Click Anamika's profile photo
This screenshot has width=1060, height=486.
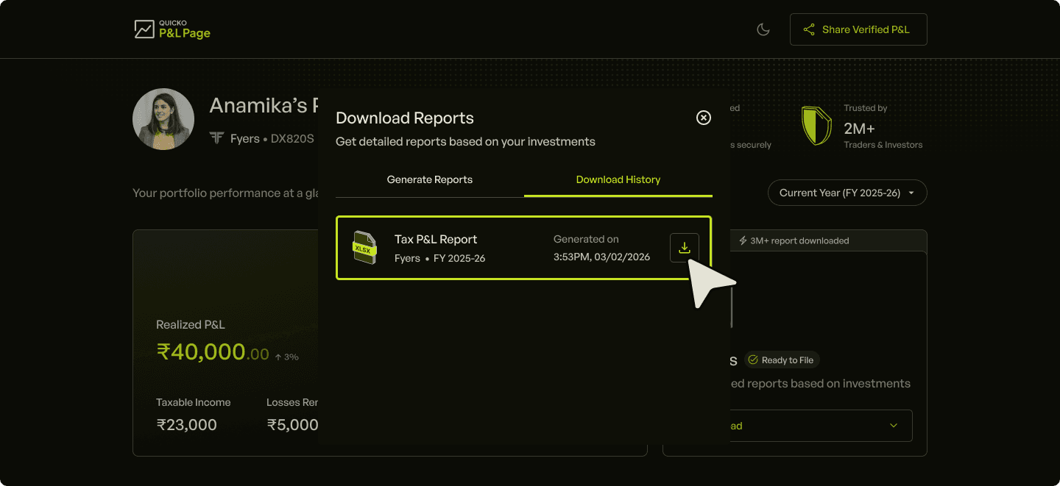(163, 119)
